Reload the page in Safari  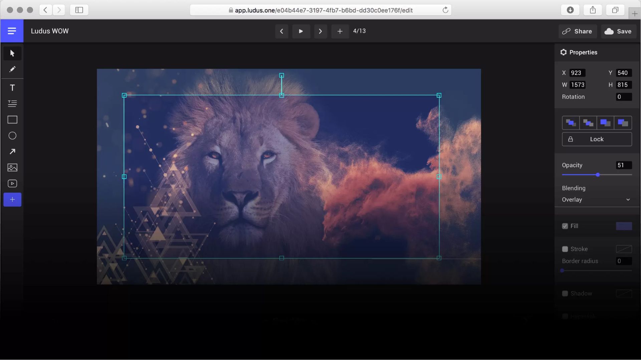(445, 10)
